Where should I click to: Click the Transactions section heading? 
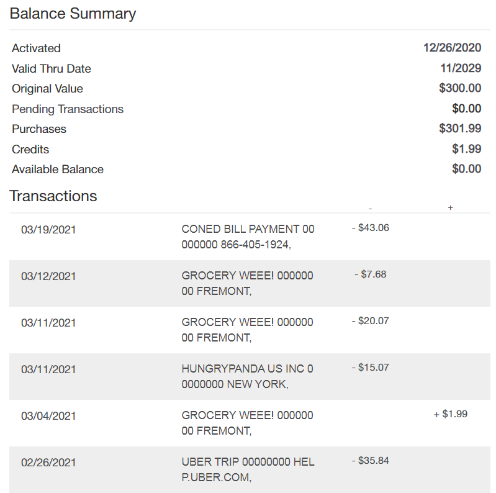pos(53,196)
